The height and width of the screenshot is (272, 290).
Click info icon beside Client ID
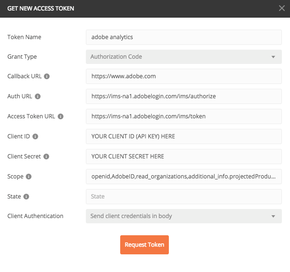point(35,136)
